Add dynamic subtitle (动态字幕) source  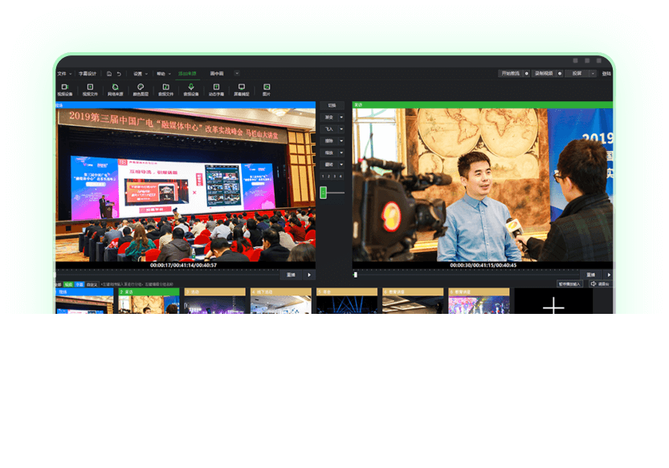(x=216, y=90)
